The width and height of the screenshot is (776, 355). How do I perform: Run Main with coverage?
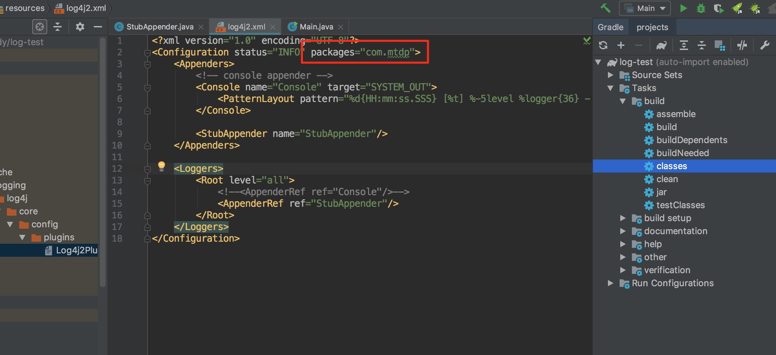point(718,8)
